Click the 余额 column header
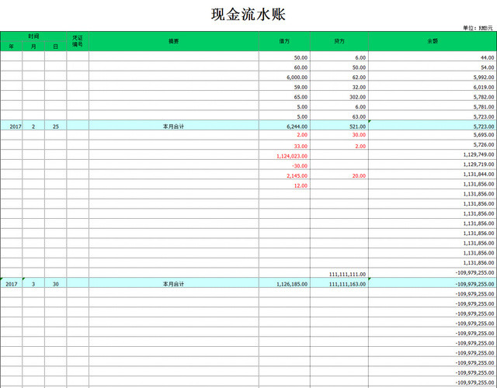The width and height of the screenshot is (497, 388). click(x=433, y=41)
